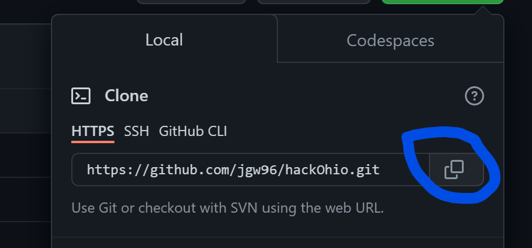Viewport: 532px width, 248px height.
Task: Open the Codespaces tab
Action: (390, 41)
